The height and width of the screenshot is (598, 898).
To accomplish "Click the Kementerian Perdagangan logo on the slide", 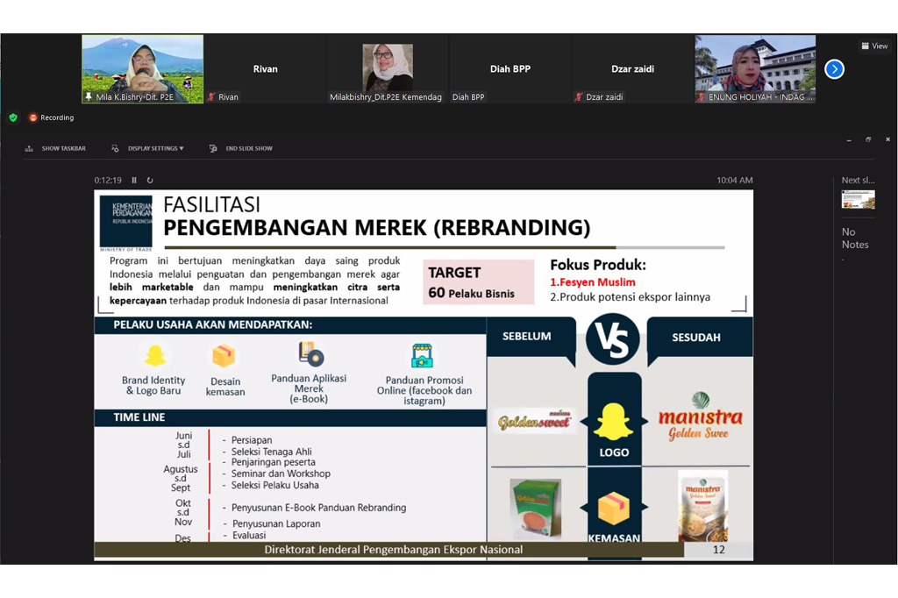I will coord(126,223).
